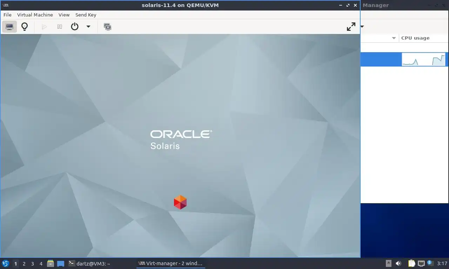This screenshot has width=449, height=269.
Task: Open the clipboard manager tray icon
Action: (x=411, y=263)
